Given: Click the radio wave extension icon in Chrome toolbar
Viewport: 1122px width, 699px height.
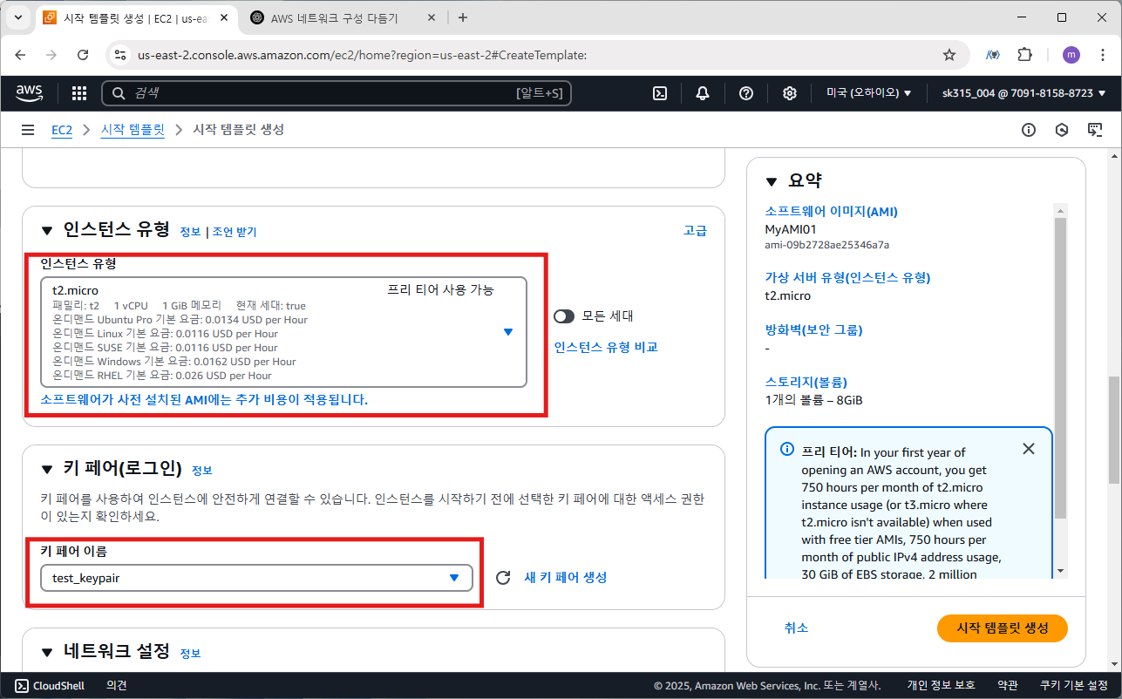Looking at the screenshot, I should point(992,55).
